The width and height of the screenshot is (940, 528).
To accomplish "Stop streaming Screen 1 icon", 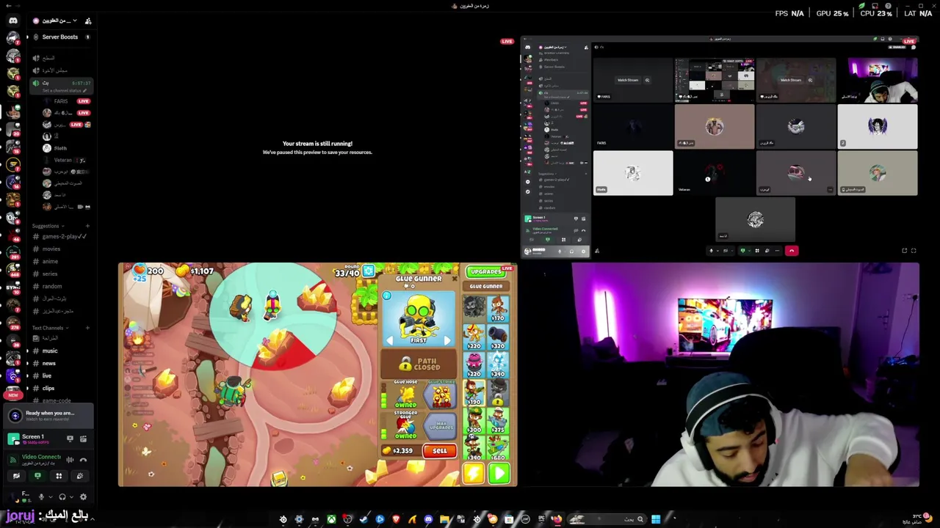I will pos(70,439).
